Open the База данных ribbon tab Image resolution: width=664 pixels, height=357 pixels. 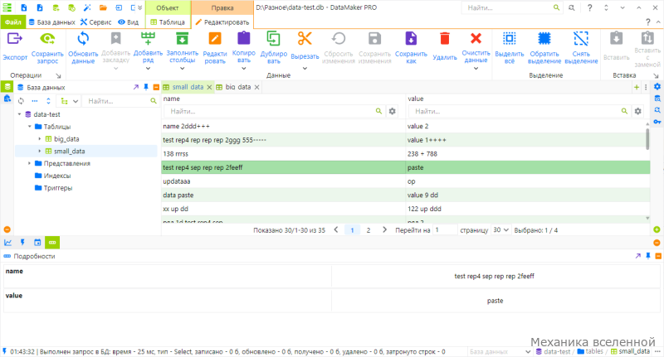[x=51, y=22]
